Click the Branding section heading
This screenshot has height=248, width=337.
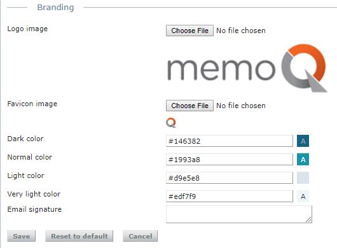pyautogui.click(x=55, y=8)
